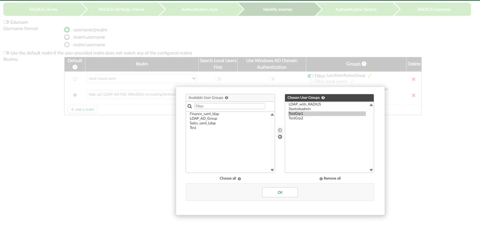The image size is (480, 240).
Task: Toggle use default realm switch
Action: click(6, 53)
